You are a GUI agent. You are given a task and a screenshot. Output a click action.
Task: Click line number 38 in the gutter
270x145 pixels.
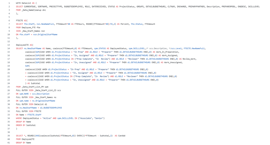(9, 132)
